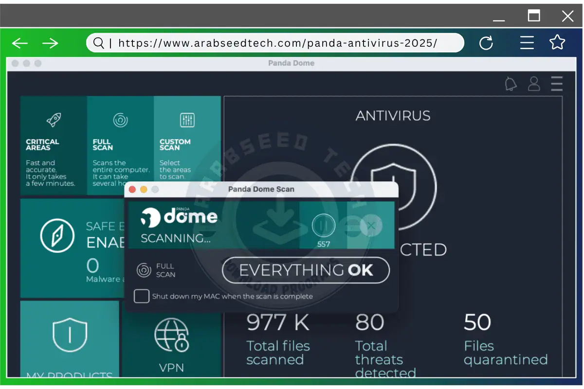Viewport: 584px width, 389px height.
Task: Open the Custom Scan tile
Action: [x=187, y=146]
